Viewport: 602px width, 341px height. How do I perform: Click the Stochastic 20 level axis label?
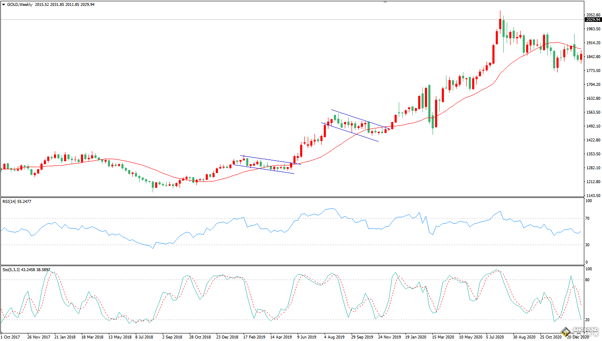[x=588, y=320]
